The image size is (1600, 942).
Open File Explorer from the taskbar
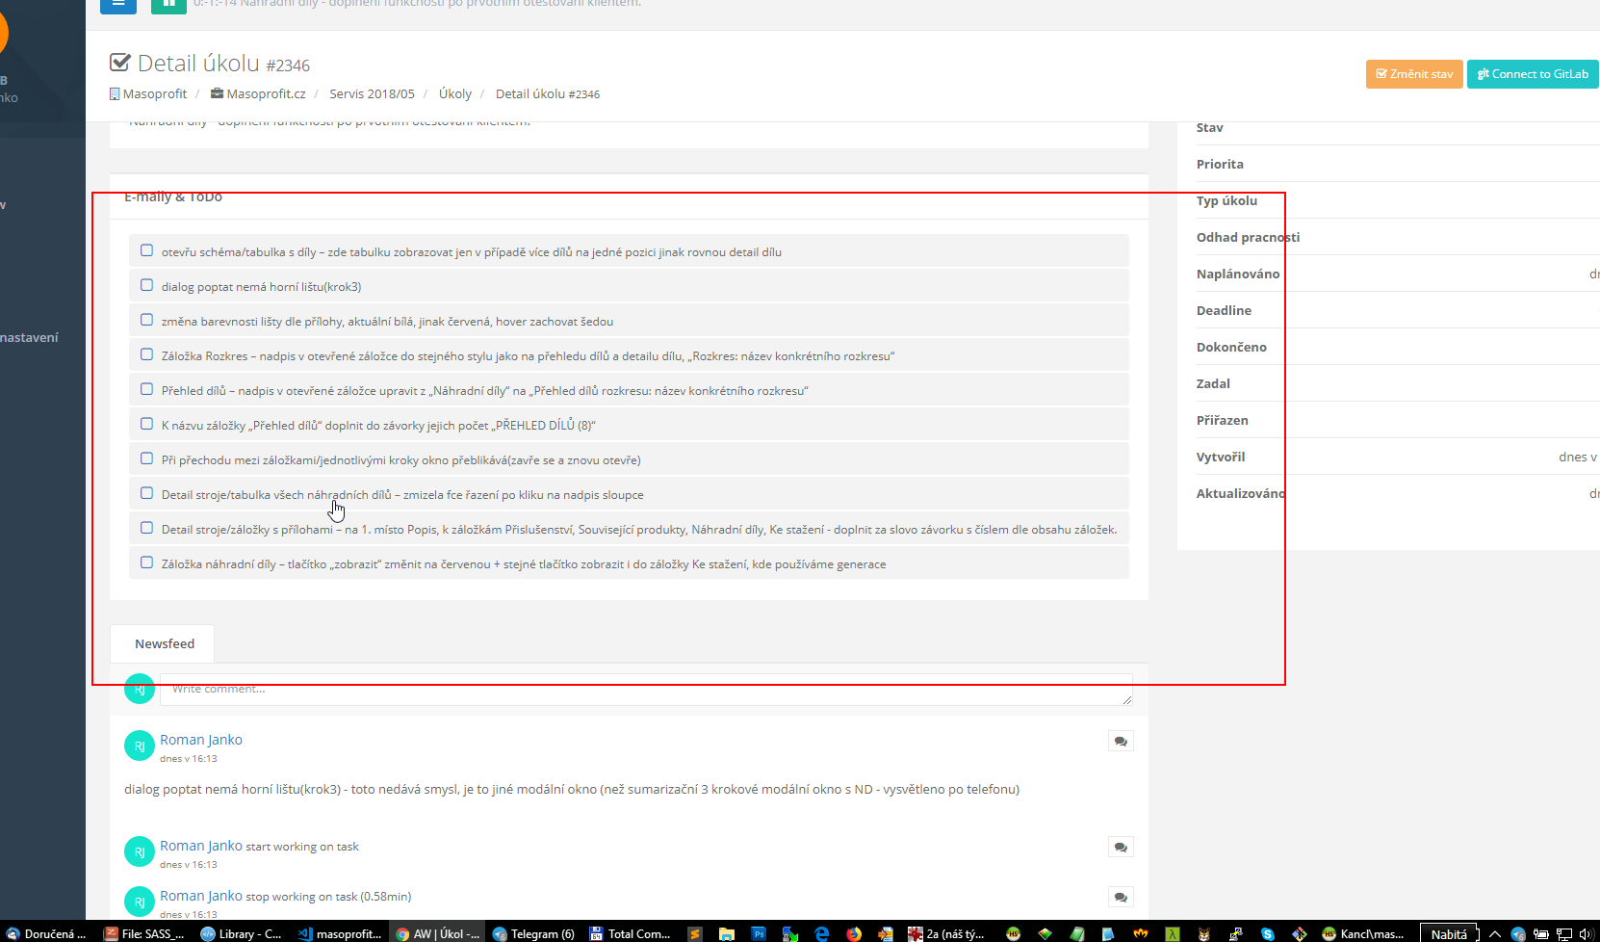(727, 932)
